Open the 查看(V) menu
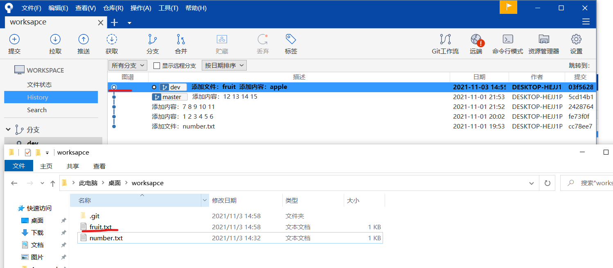Screen dimensions: 613x268 pos(86,8)
